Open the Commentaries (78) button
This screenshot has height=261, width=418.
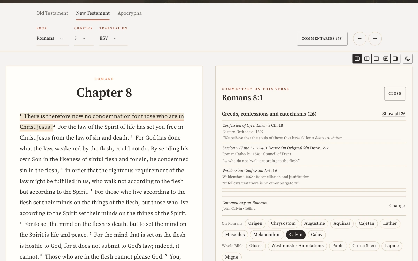click(322, 39)
